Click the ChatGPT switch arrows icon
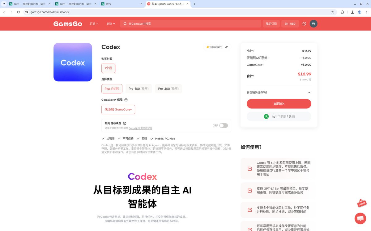The width and height of the screenshot is (371, 231). click(x=226, y=47)
